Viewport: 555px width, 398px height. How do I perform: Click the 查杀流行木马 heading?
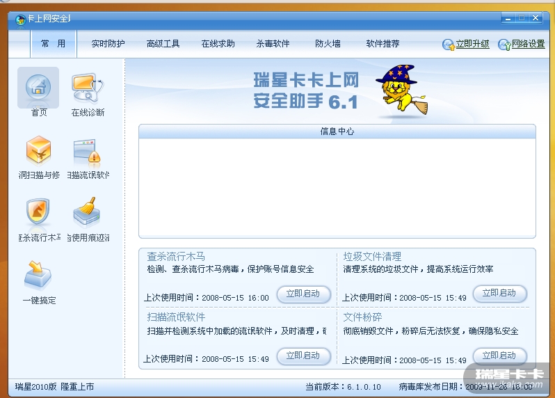point(176,256)
